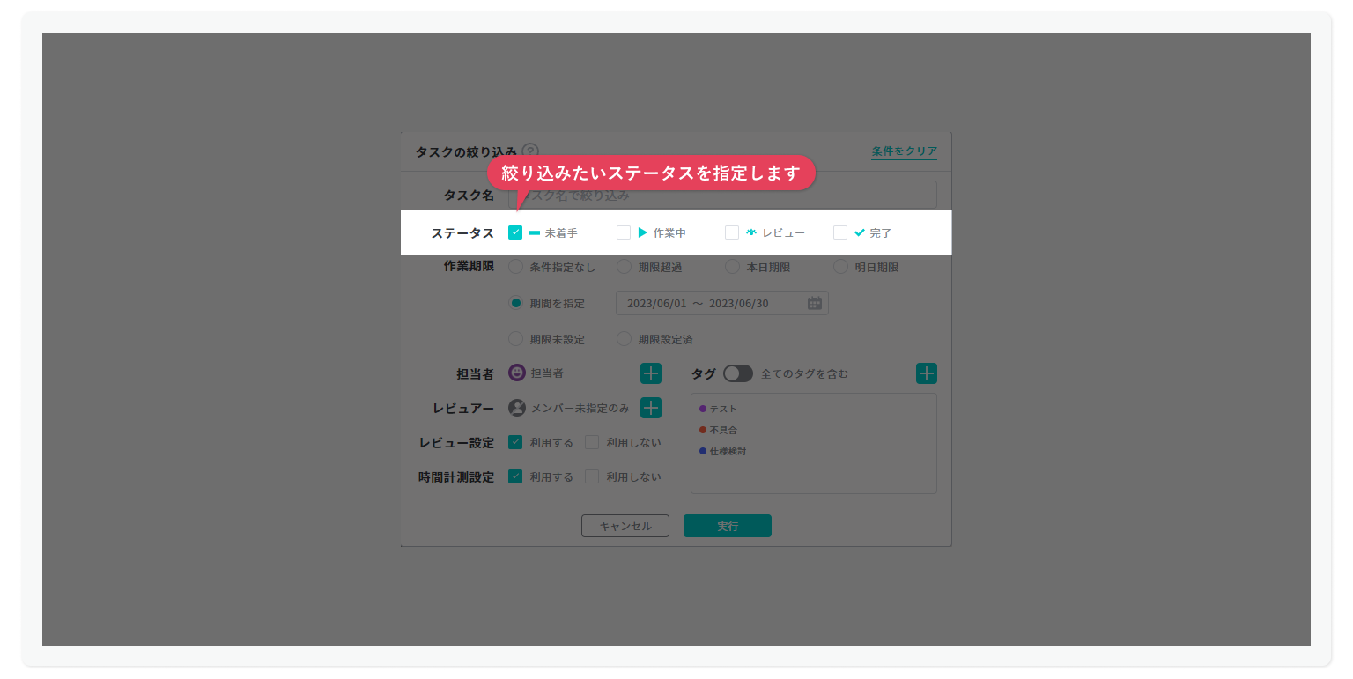Screen dimensions: 1353x679
Task: Select the 期限設定済 radio option
Action: pyautogui.click(x=624, y=339)
